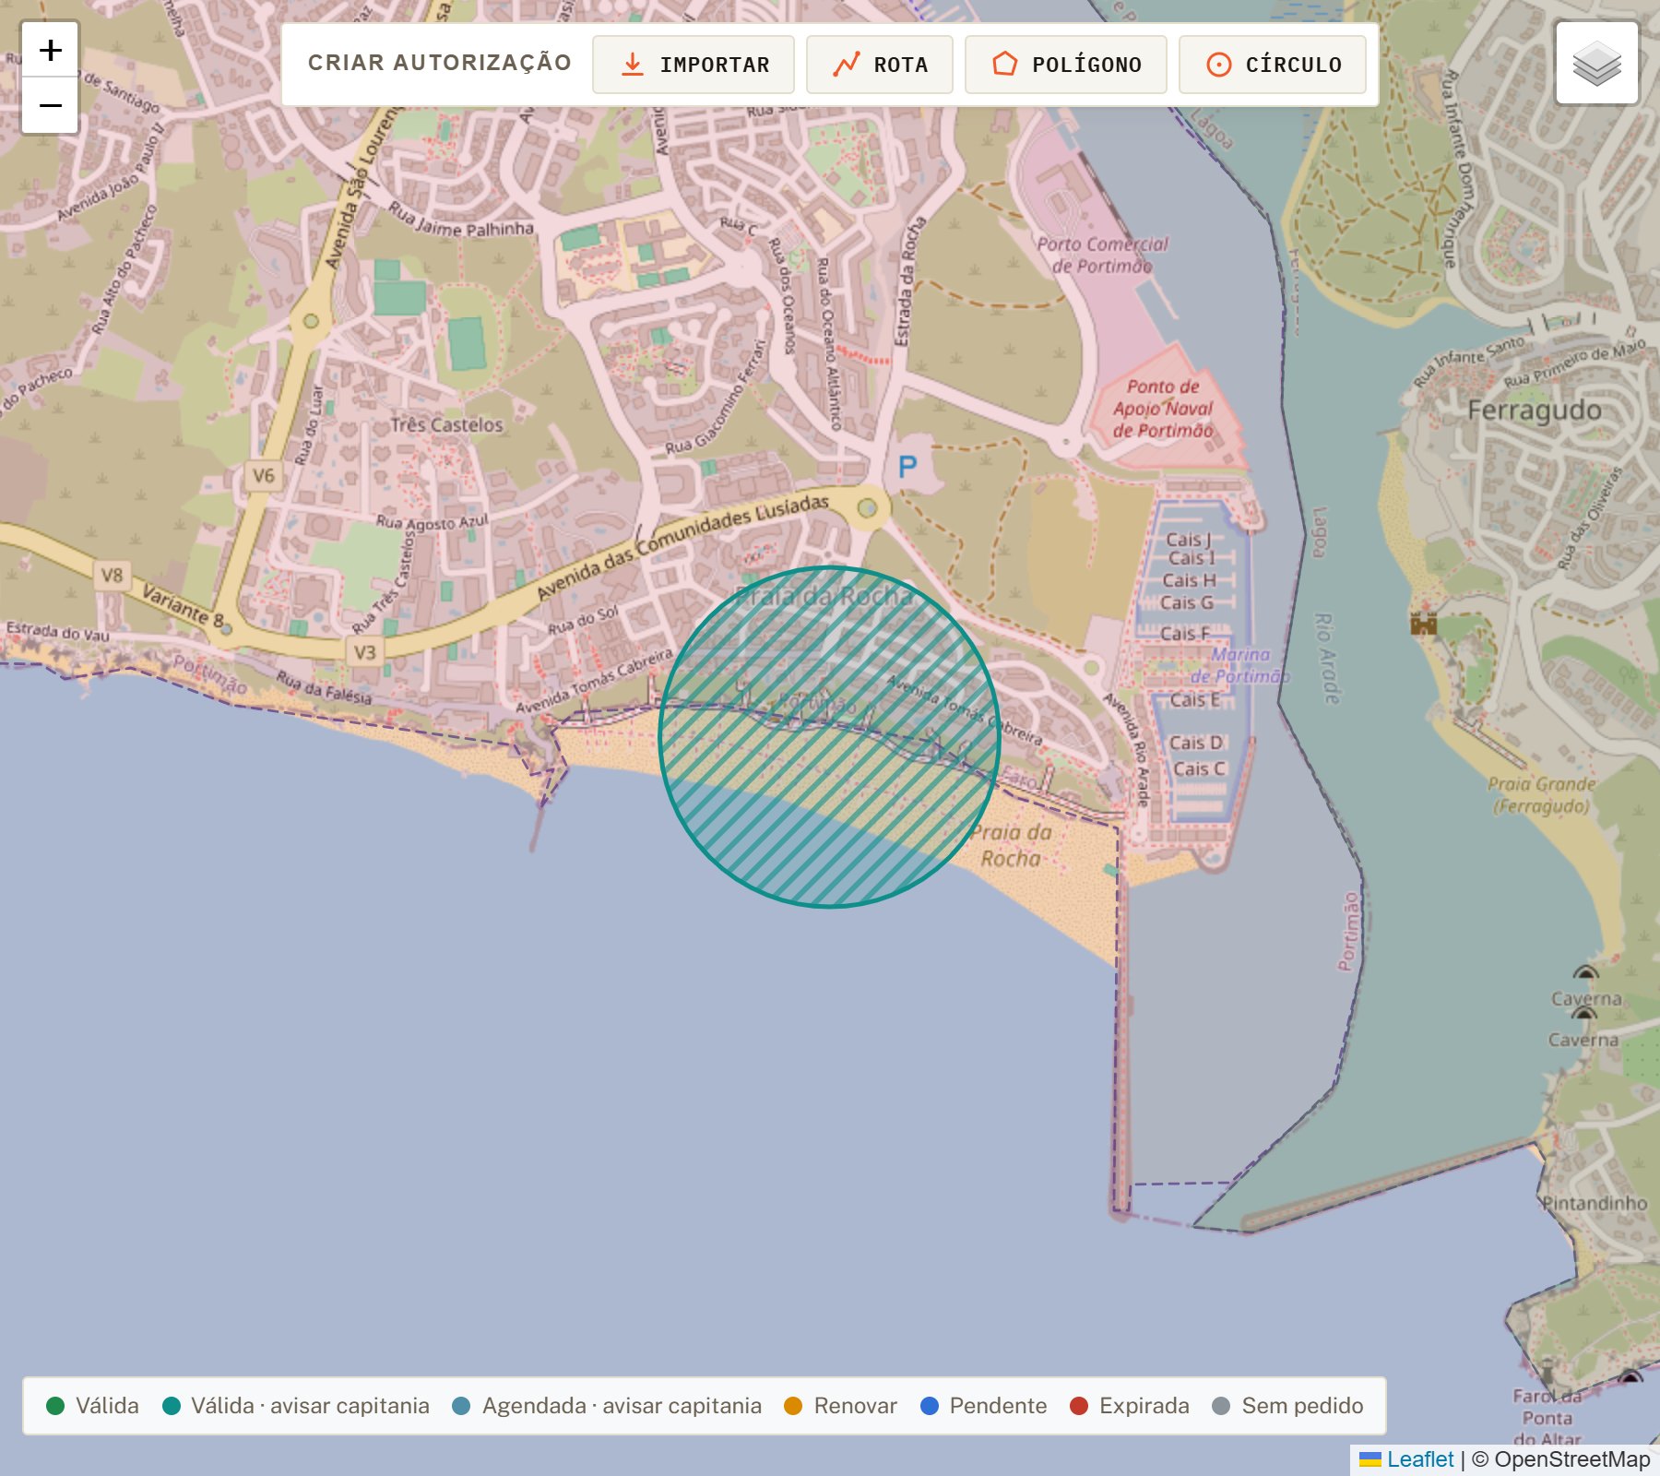Image resolution: width=1660 pixels, height=1476 pixels.
Task: Click the V3 road shield
Action: click(x=364, y=653)
